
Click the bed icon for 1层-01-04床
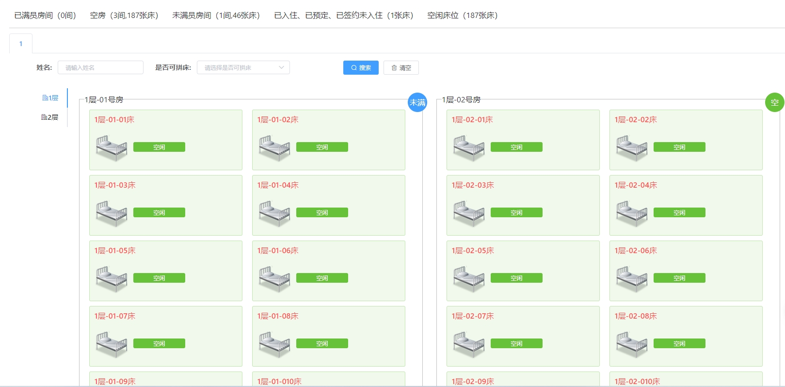[274, 213]
